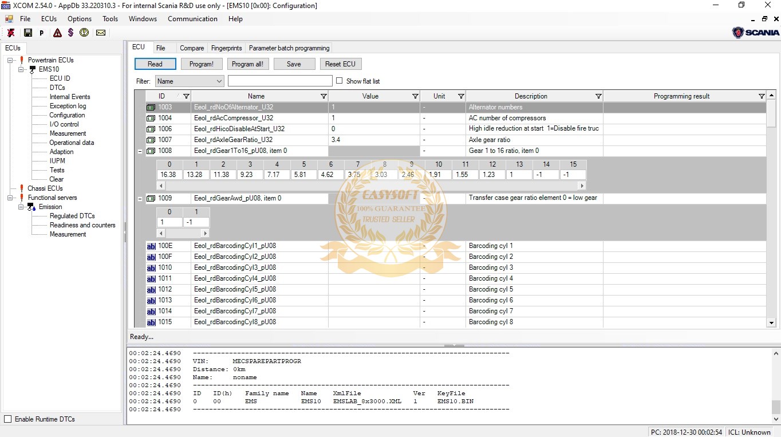
Task: Click the filter text input field
Action: coord(280,81)
